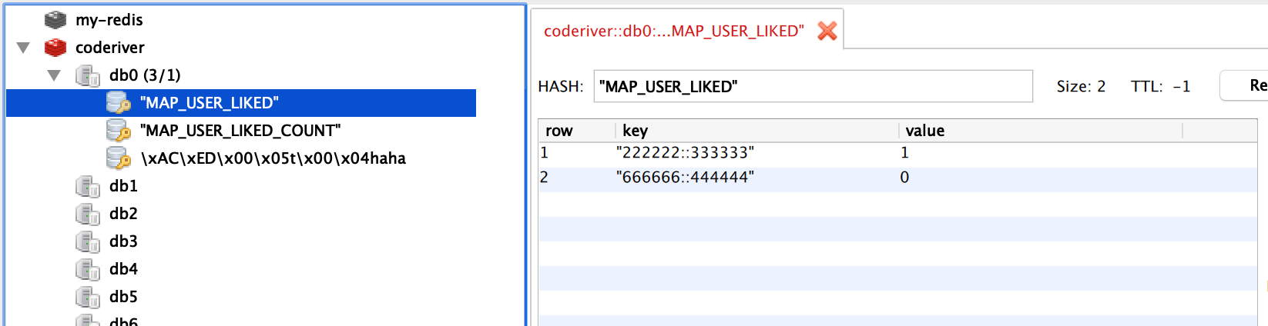Collapse the coderiver connection node

click(x=23, y=48)
